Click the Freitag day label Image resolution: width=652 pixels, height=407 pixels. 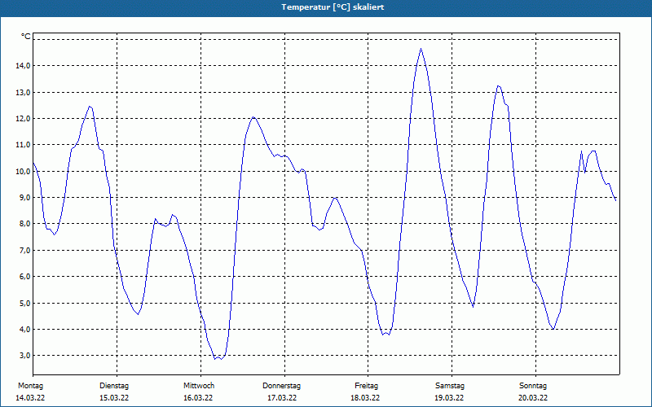pyautogui.click(x=366, y=386)
